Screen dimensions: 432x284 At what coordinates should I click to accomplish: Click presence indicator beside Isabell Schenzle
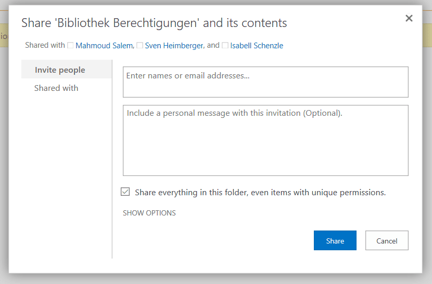[225, 45]
